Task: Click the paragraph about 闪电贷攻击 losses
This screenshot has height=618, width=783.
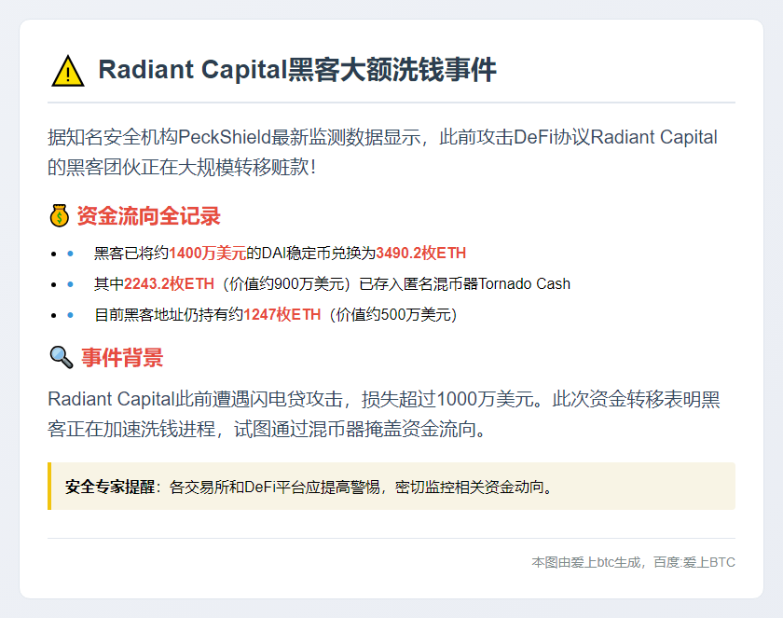Action: [x=383, y=414]
